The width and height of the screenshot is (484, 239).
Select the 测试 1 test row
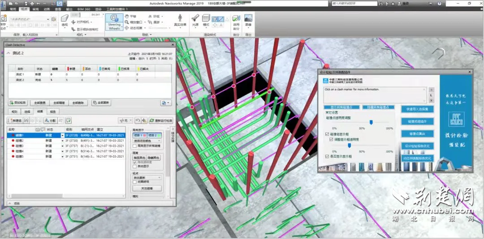pyautogui.click(x=90, y=74)
